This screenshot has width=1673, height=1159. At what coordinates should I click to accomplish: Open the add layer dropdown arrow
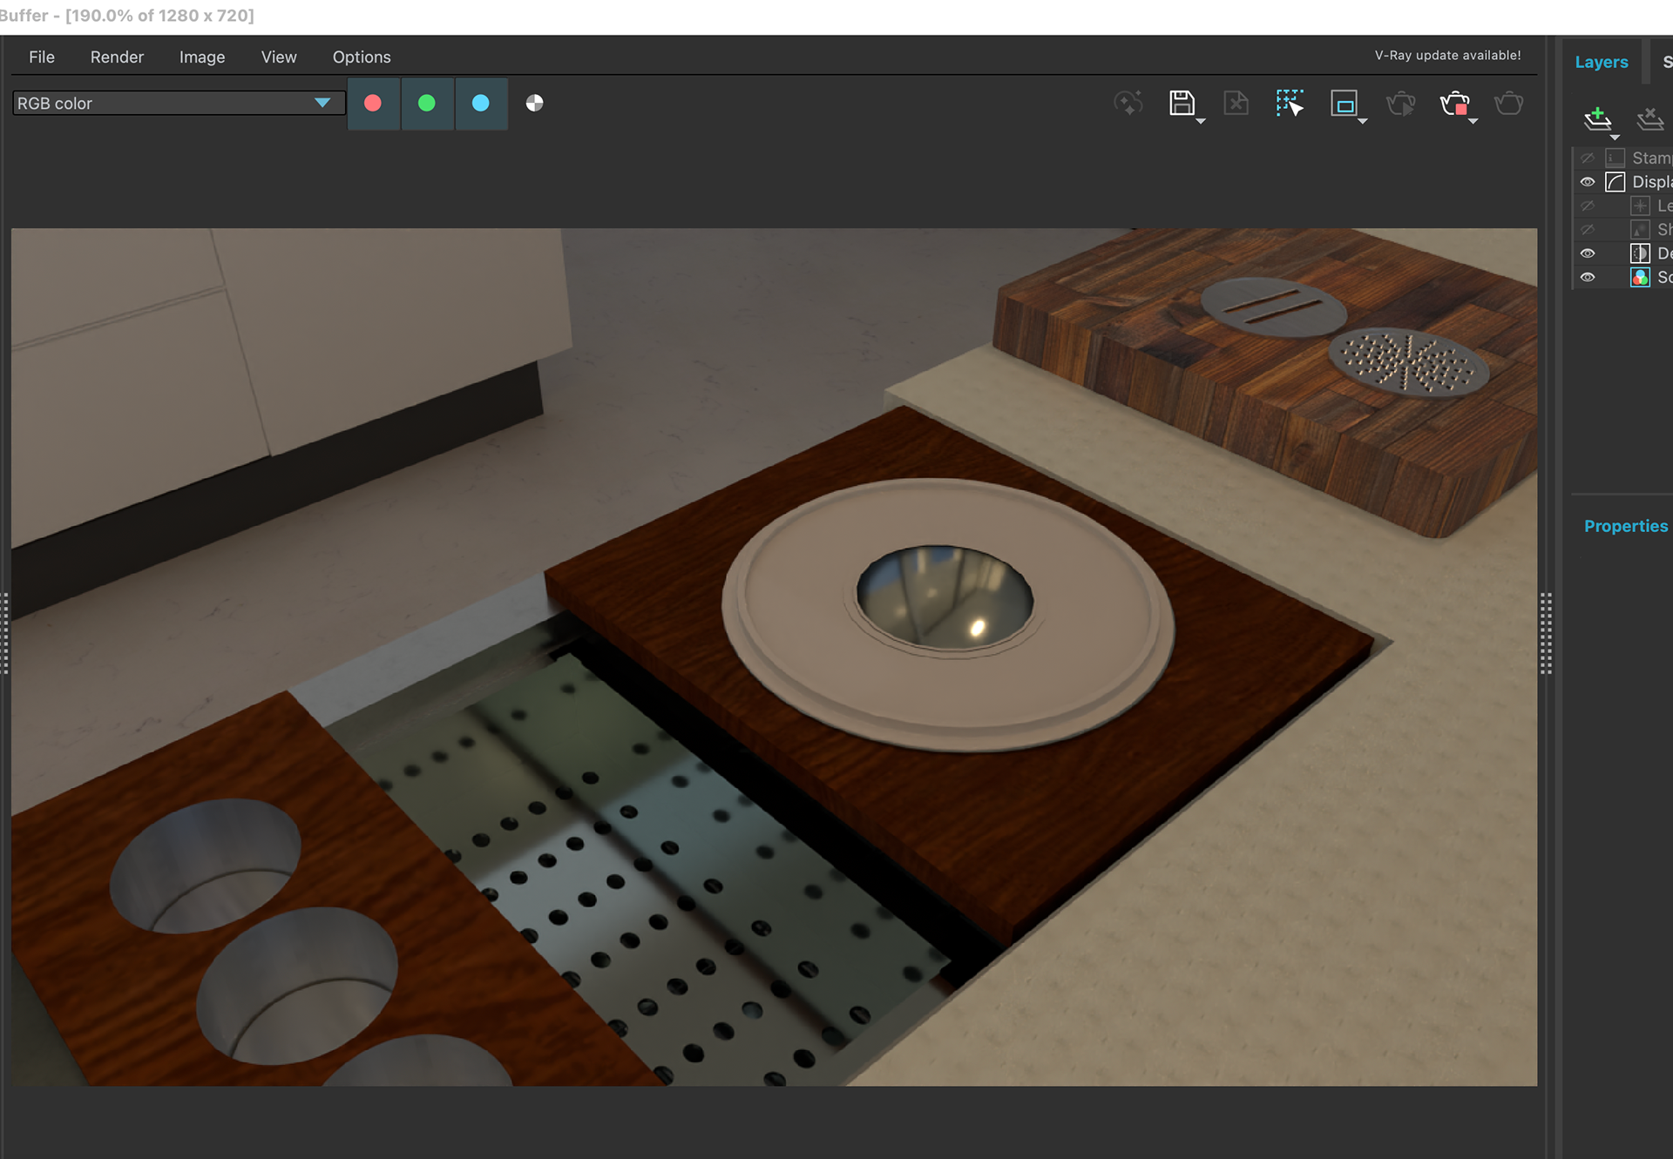pyautogui.click(x=1615, y=138)
